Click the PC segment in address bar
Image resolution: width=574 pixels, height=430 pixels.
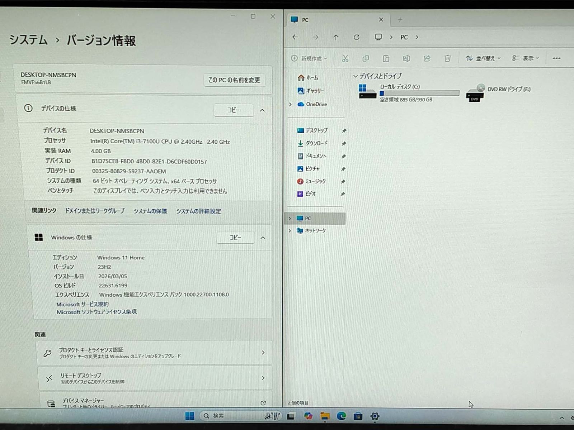(x=404, y=37)
